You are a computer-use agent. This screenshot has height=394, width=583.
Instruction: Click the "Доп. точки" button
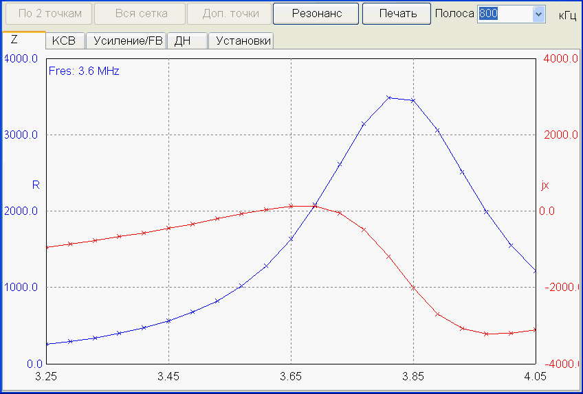pos(231,14)
